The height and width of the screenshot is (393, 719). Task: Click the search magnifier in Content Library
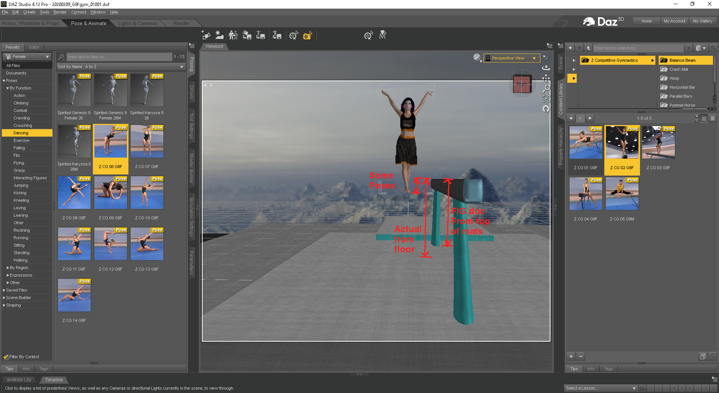coord(713,48)
